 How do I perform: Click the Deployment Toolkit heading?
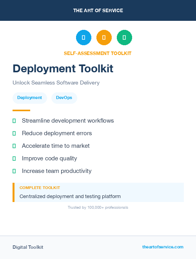pyautogui.click(x=63, y=68)
